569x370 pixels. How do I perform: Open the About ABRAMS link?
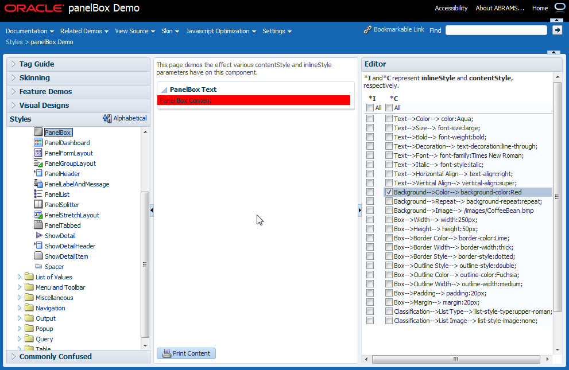500,8
